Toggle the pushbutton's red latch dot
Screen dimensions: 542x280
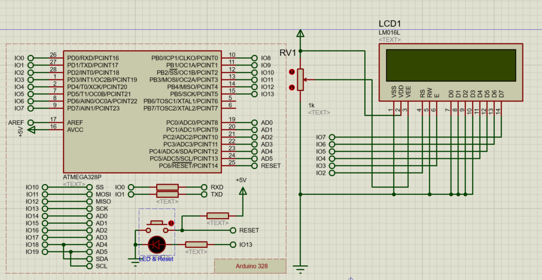[x=171, y=223]
